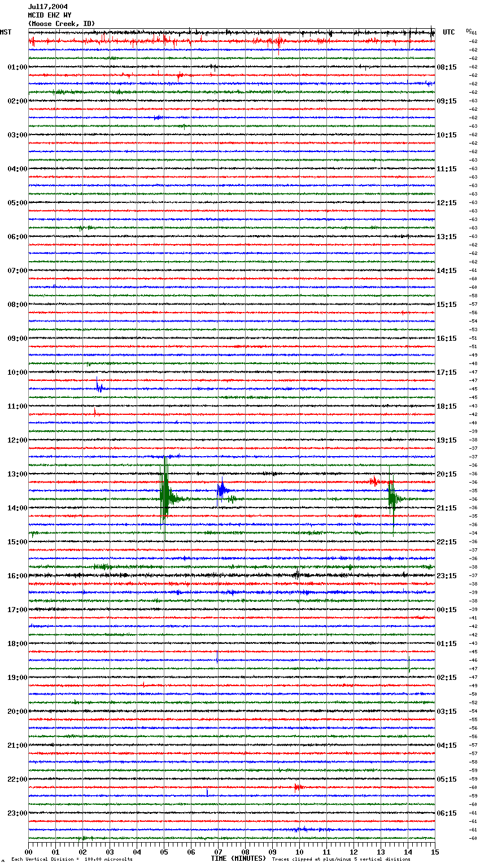Image resolution: width=480 pixels, height=867 pixels.
Task: Click the date label Jul17,2004
Action: (48, 7)
